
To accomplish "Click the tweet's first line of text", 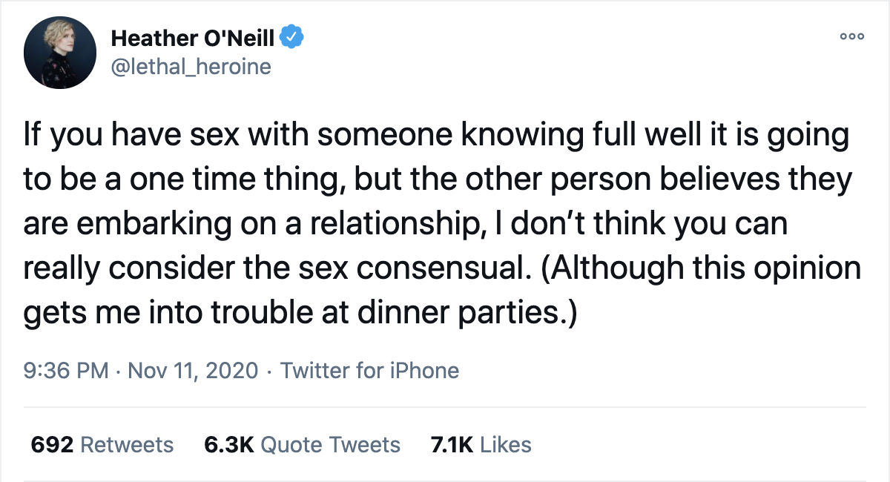I will coord(436,136).
